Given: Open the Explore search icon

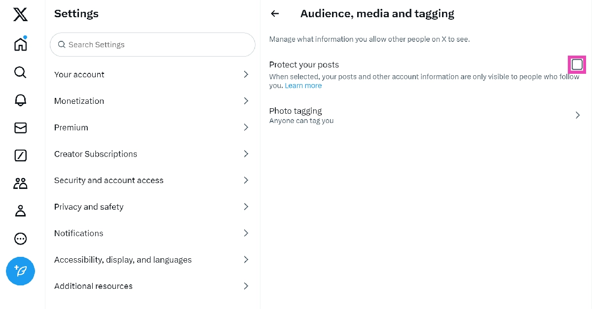Looking at the screenshot, I should pos(20,73).
